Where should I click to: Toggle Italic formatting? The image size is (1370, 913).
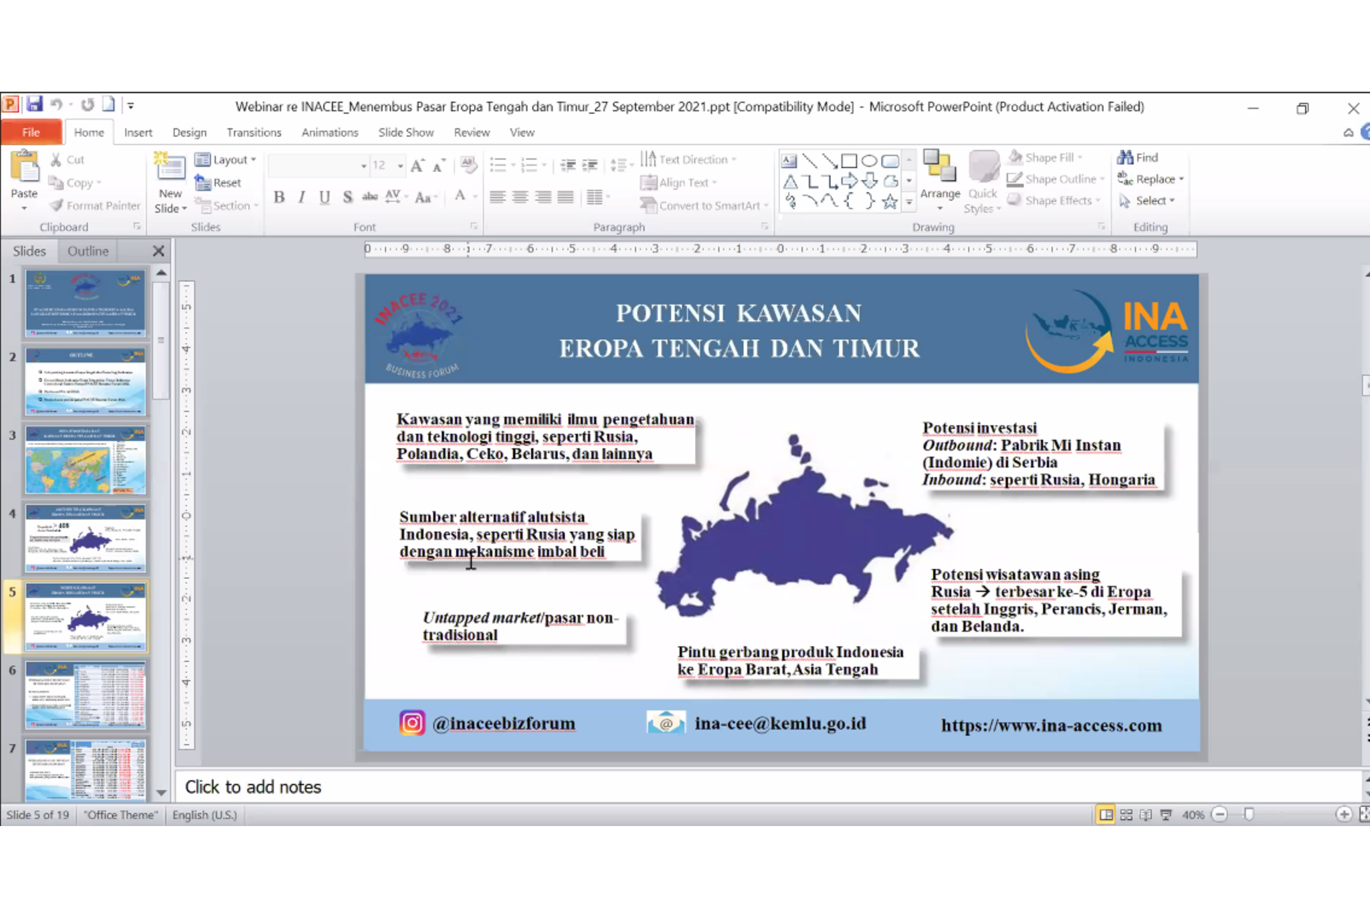coord(302,197)
